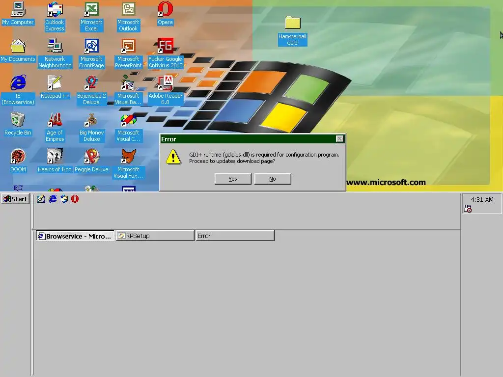Image resolution: width=503 pixels, height=377 pixels.
Task: Click the Fucker Google Antivirus 2010 icon
Action: pos(165,54)
